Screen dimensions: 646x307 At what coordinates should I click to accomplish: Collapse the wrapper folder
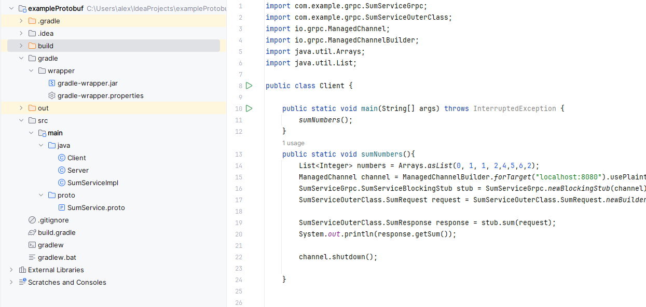pyautogui.click(x=31, y=71)
